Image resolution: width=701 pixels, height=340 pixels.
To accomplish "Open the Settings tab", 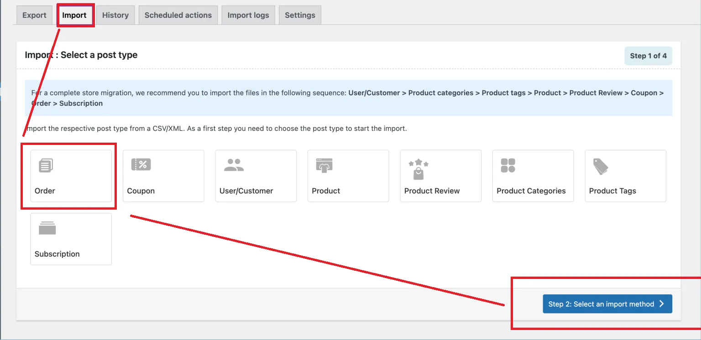I will [300, 15].
